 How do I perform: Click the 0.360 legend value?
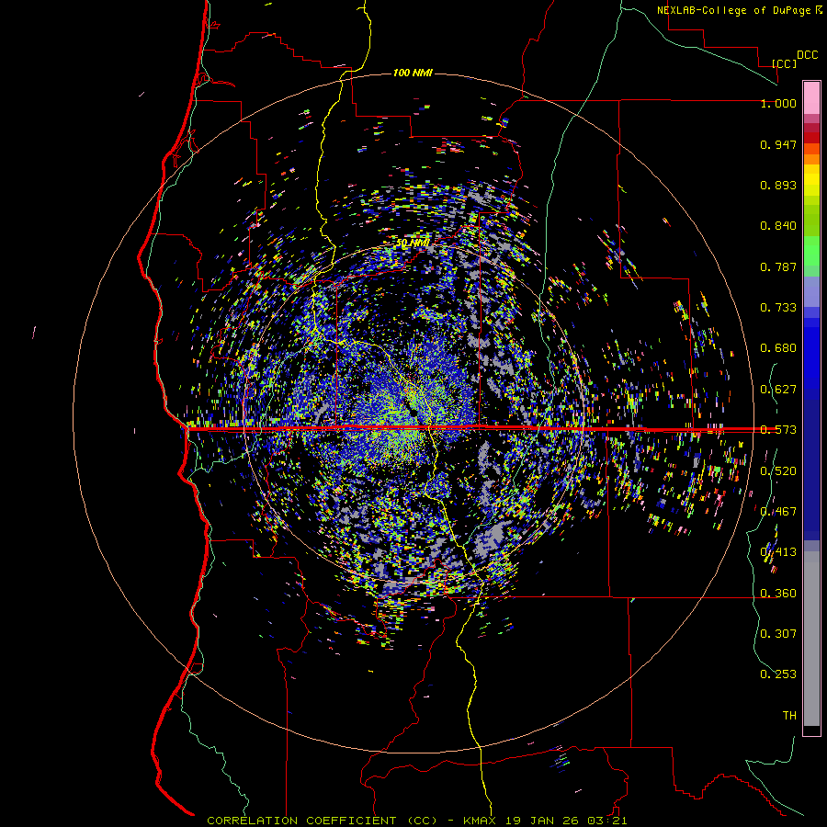pyautogui.click(x=778, y=594)
